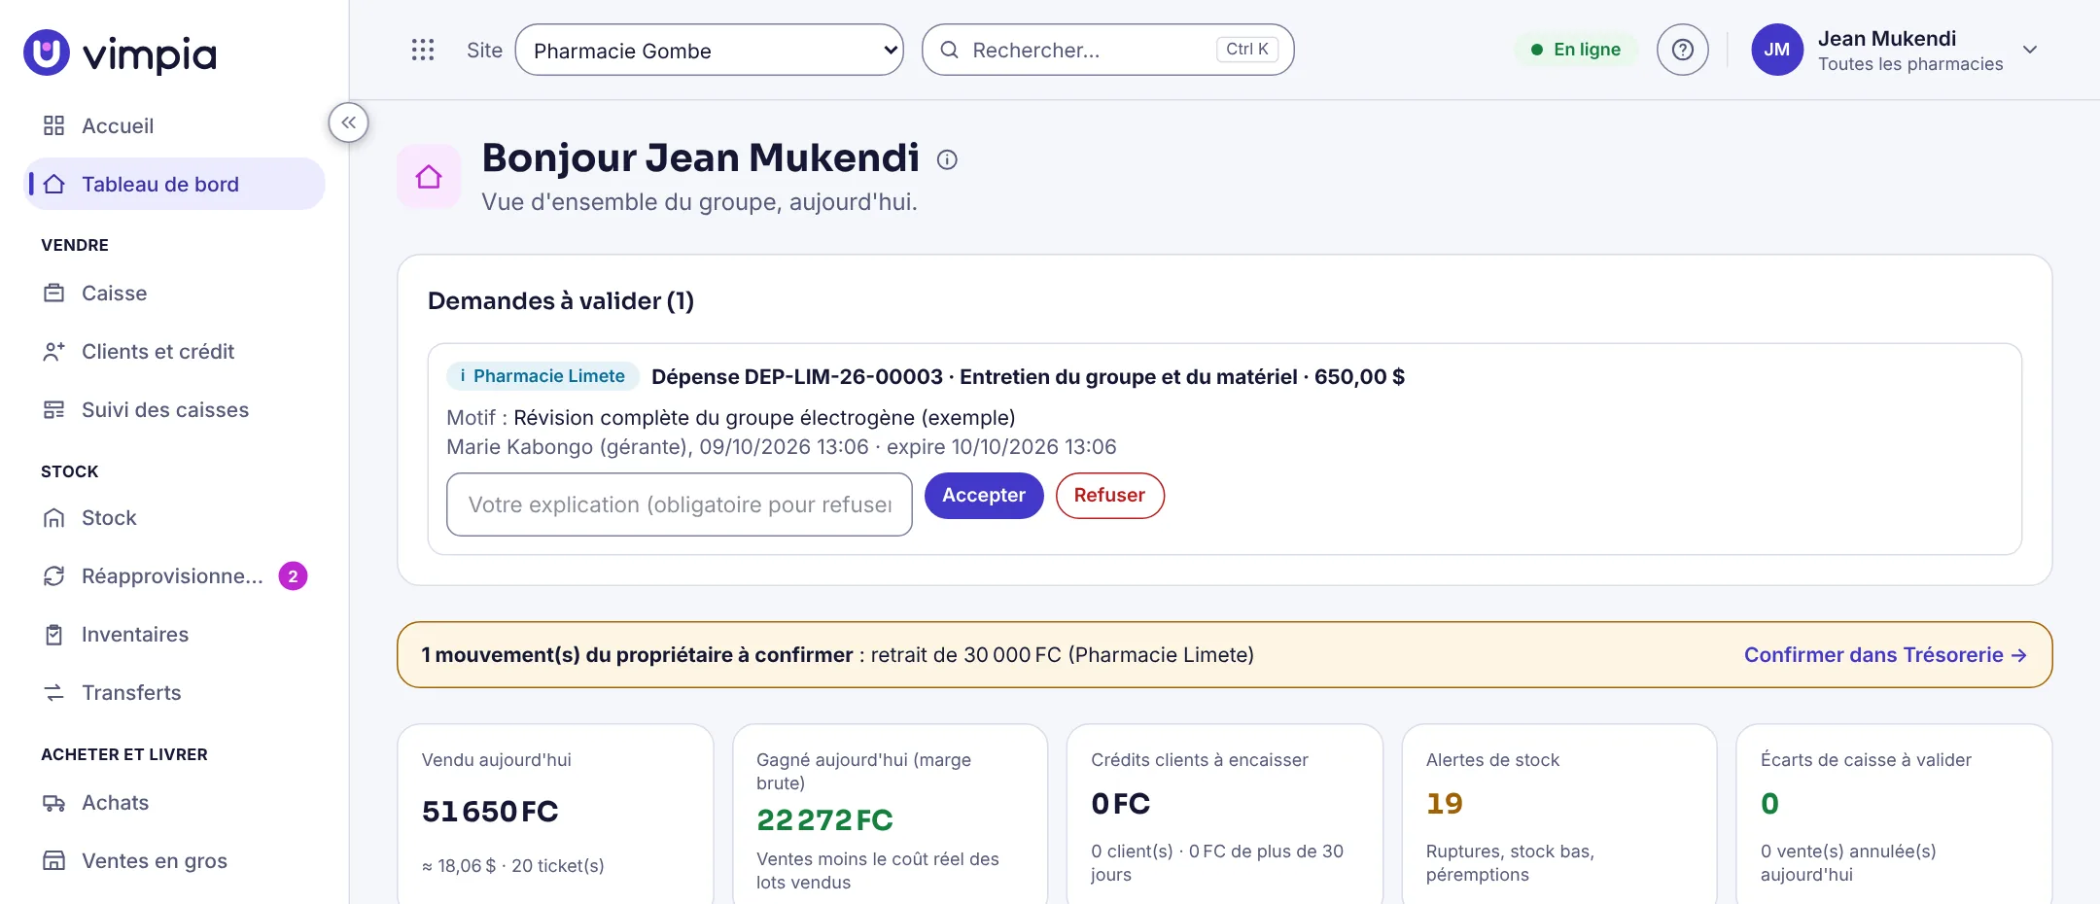This screenshot has height=904, width=2100.
Task: Go to Caisse in sidebar
Action: click(x=174, y=294)
